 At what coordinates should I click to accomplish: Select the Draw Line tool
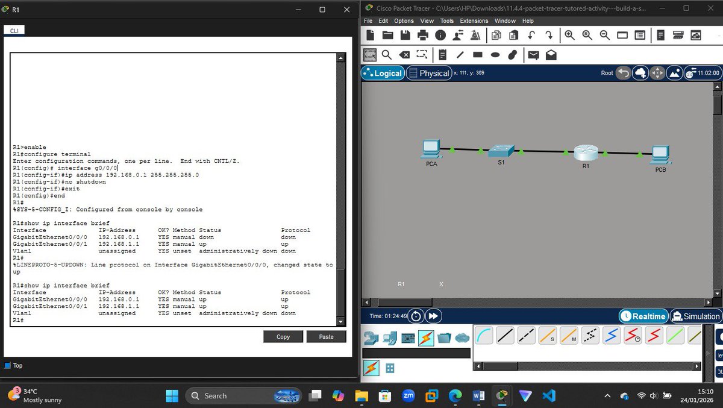pos(460,55)
